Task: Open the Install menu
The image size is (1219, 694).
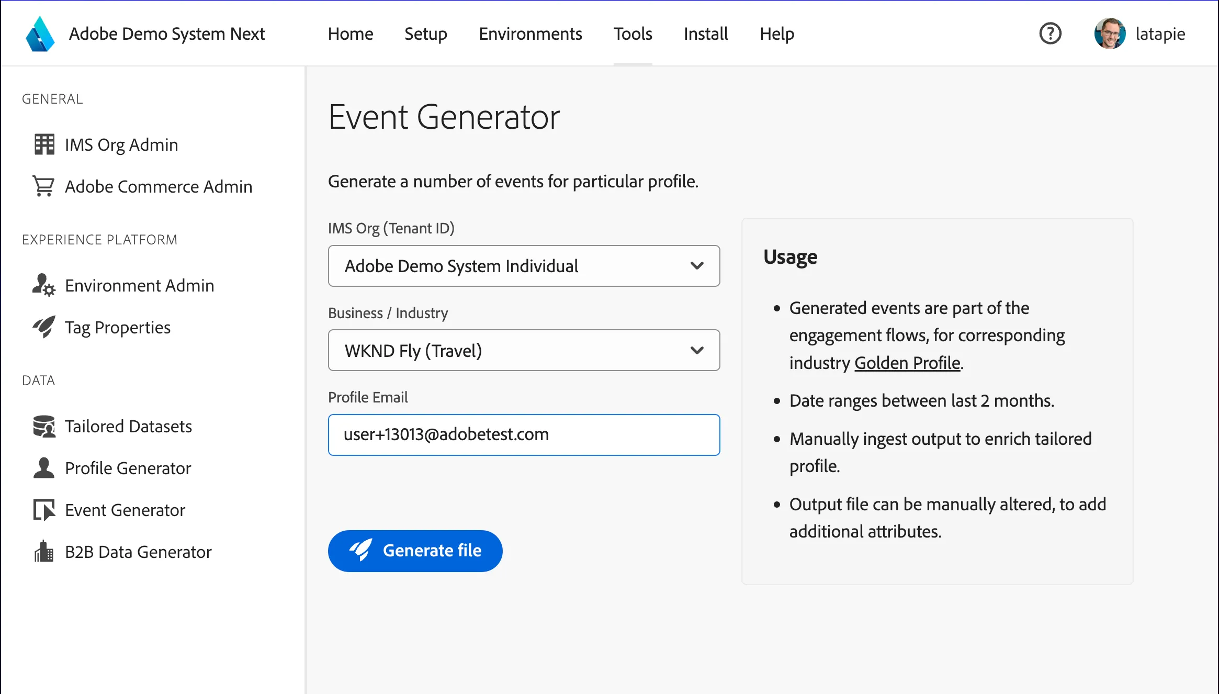Action: (x=706, y=34)
